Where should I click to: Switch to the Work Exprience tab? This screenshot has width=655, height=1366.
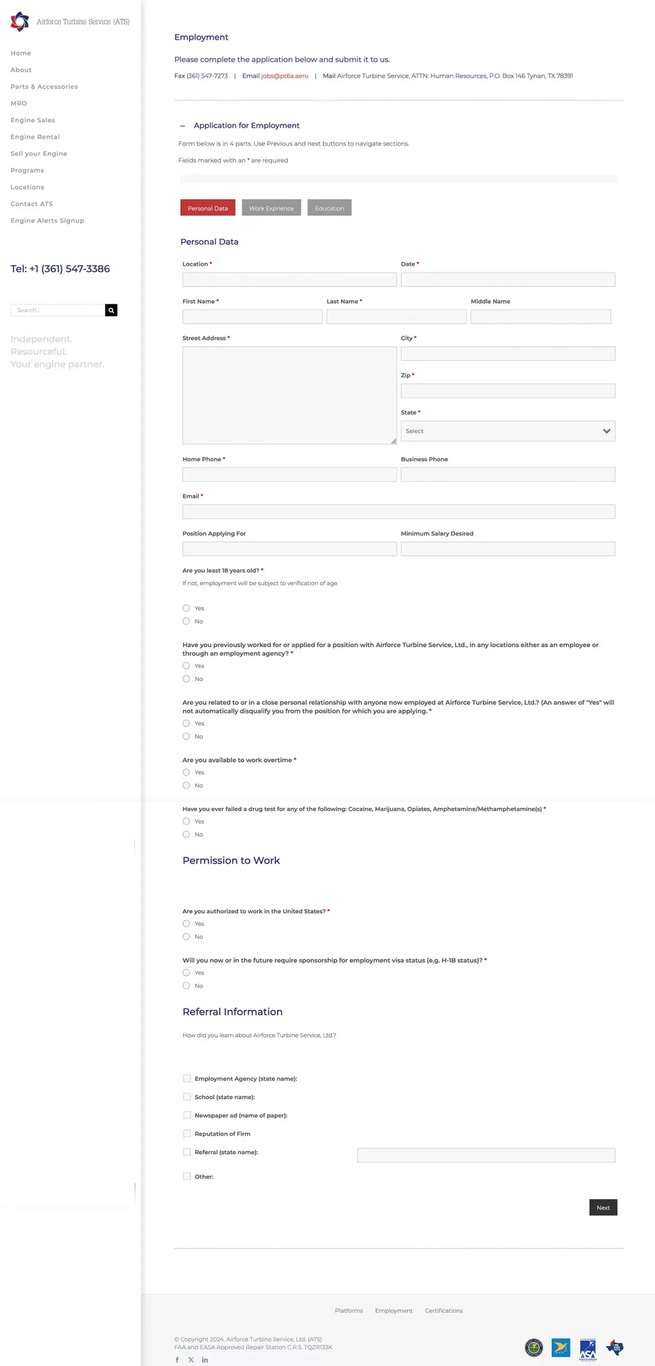pos(271,208)
